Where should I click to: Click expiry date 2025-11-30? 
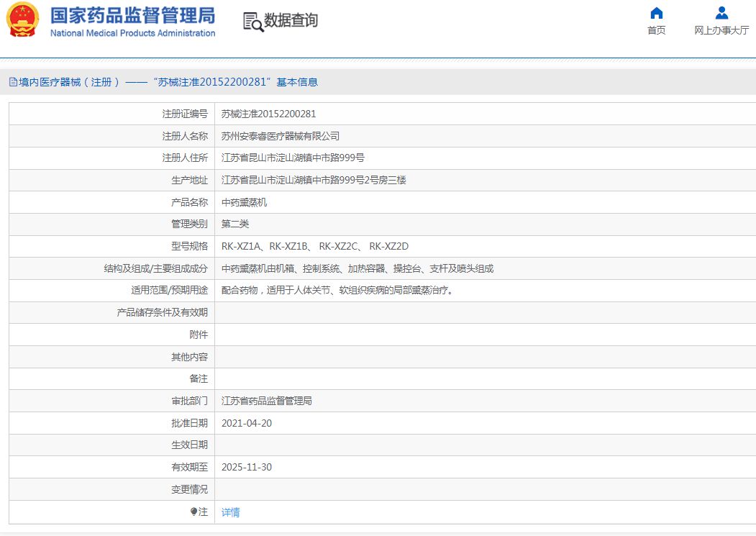(x=246, y=467)
